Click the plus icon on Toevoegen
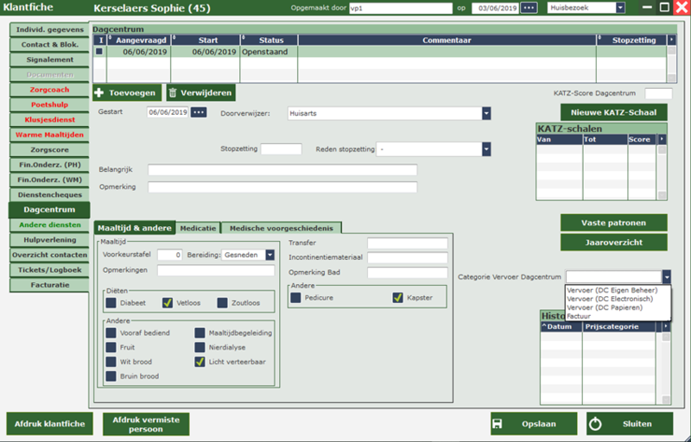691x442 pixels. click(100, 92)
